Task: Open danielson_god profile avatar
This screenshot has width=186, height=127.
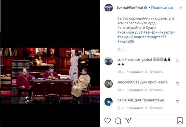Action: (109, 102)
